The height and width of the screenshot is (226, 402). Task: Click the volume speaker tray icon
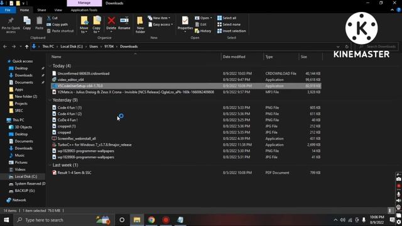(342, 220)
